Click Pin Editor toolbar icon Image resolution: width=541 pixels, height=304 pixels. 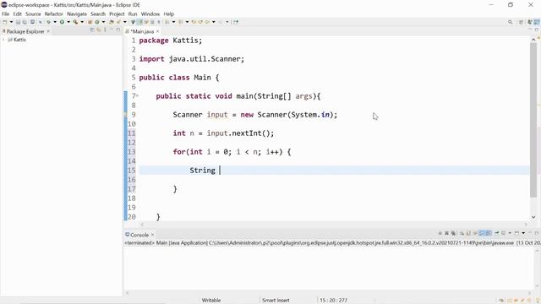point(236,22)
